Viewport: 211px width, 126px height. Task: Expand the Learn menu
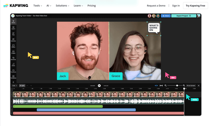[x=78, y=6]
